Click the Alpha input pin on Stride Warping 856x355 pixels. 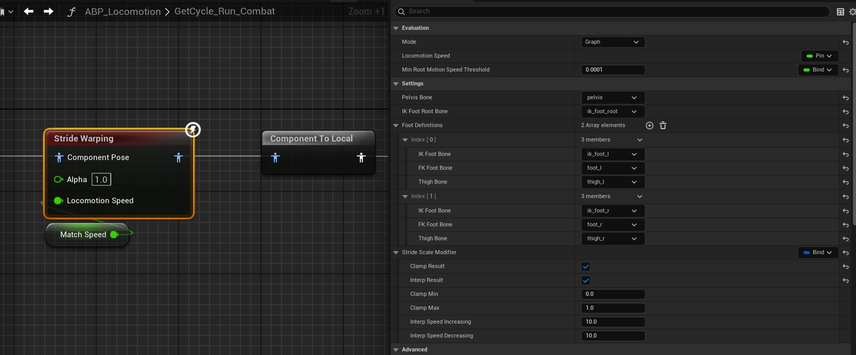58,180
